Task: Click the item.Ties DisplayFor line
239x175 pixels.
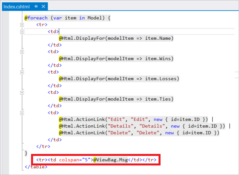Action: 116,99
